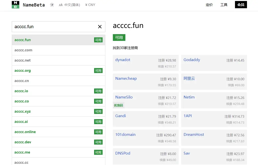Open the 阿里云 registrar link
The width and height of the screenshot is (258, 165).
point(189,79)
